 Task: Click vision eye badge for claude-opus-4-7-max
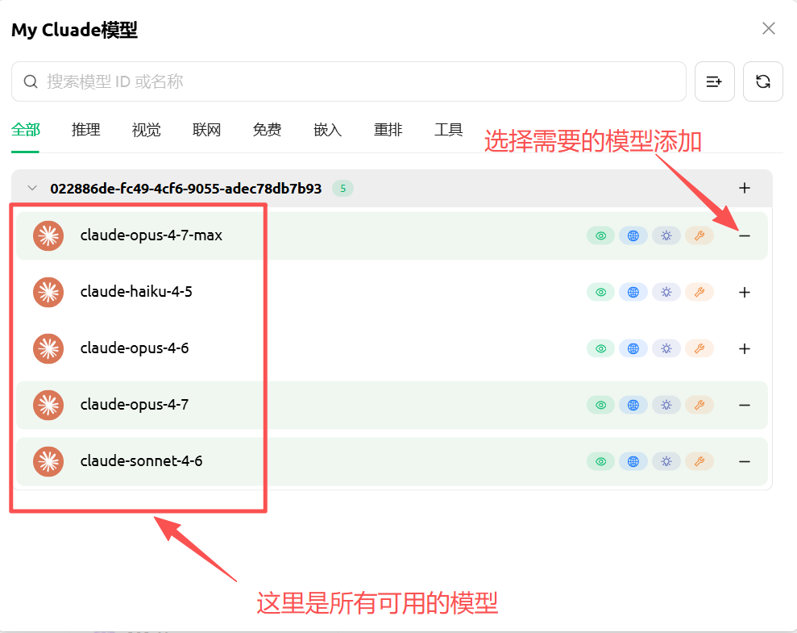[601, 236]
